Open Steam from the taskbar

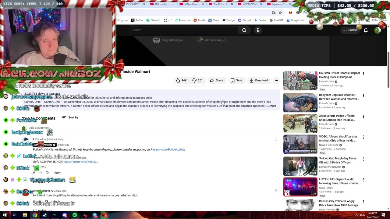click(45, 215)
